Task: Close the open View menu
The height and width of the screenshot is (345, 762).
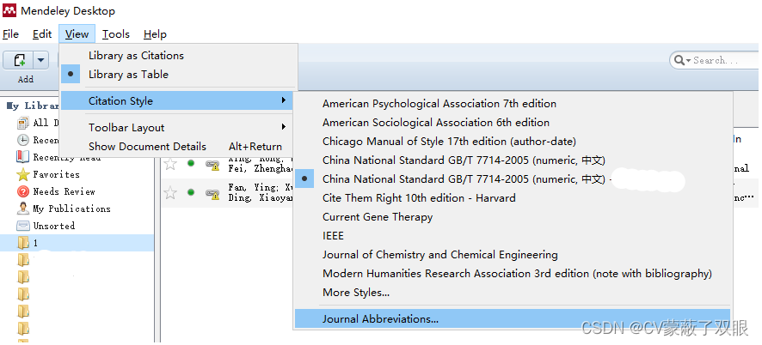Action: point(77,34)
